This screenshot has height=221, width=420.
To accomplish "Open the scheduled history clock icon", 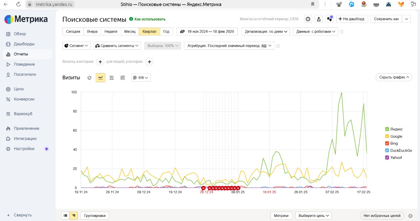I will coord(308,19).
